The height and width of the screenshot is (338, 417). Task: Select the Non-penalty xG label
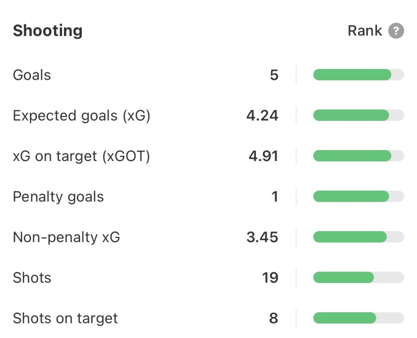(66, 237)
